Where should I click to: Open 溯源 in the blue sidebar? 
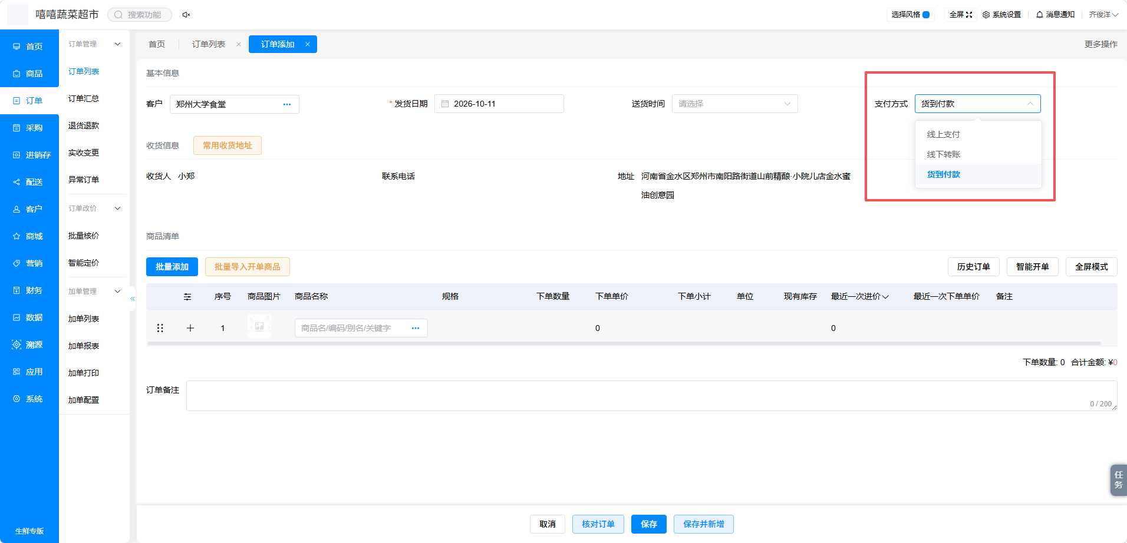(29, 345)
